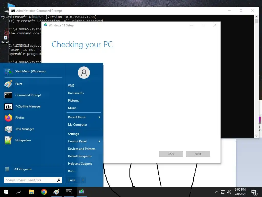
Task: Show hidden system tray icons
Action: (216, 192)
